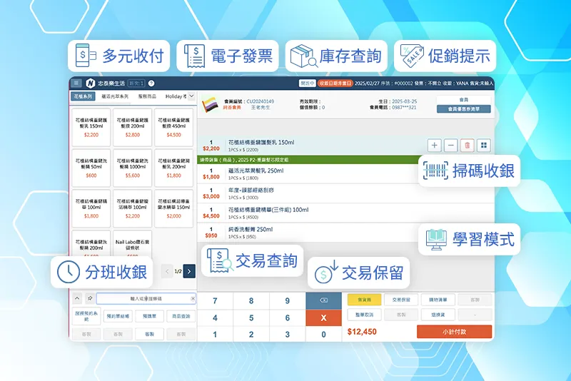
Task: Open the 購物清單 button
Action: [x=438, y=300]
